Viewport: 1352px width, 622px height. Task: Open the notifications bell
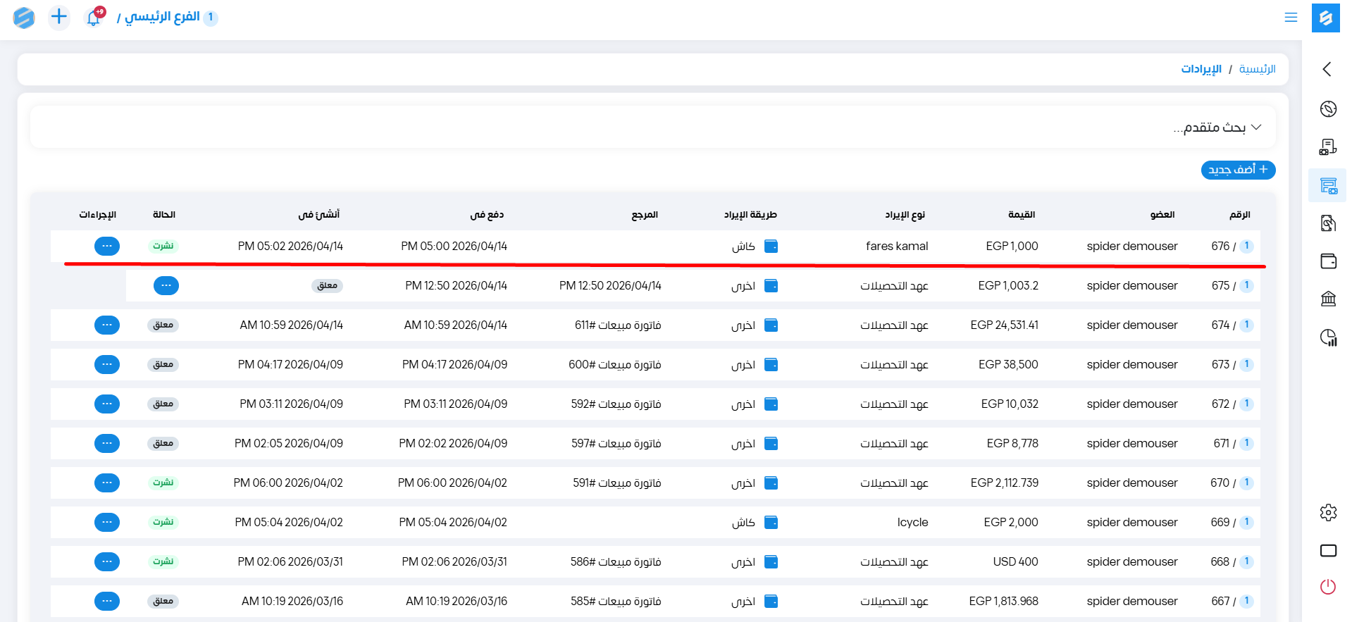point(94,18)
